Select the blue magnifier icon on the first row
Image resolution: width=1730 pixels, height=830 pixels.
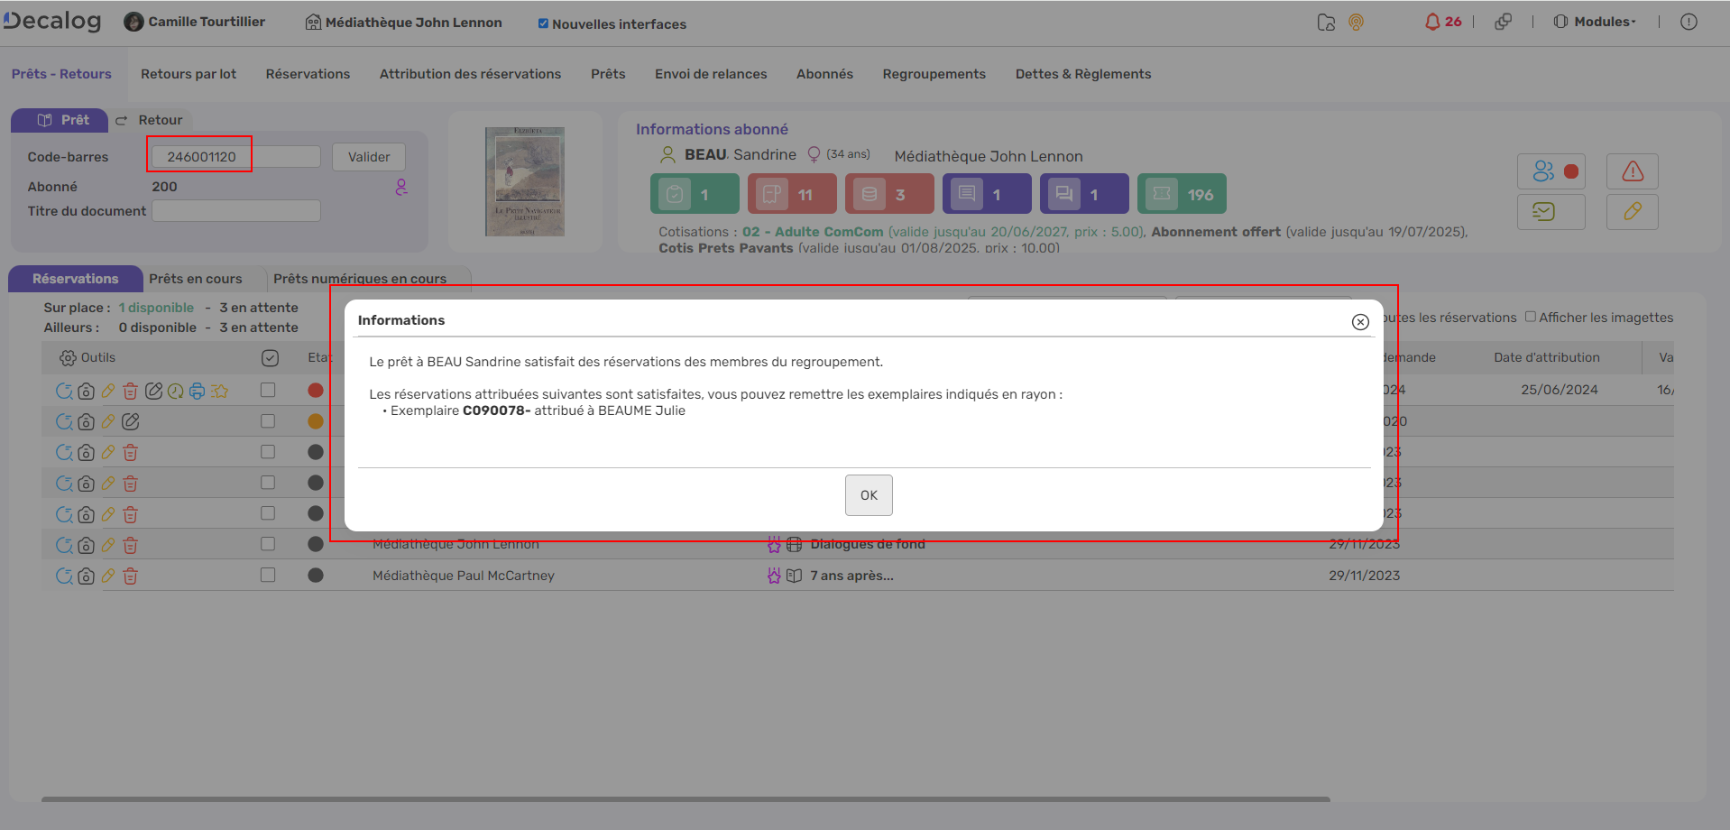click(63, 391)
